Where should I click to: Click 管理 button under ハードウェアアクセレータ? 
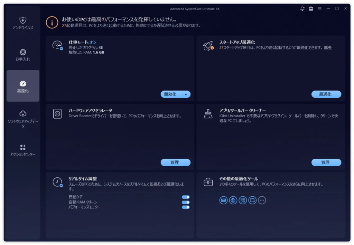click(x=175, y=163)
